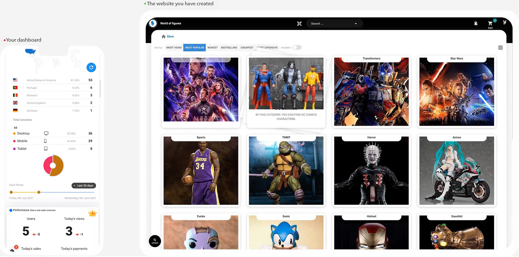Refresh dashboard with blue circular reload button
Viewport: 519px width, 257px height.
pyautogui.click(x=91, y=67)
